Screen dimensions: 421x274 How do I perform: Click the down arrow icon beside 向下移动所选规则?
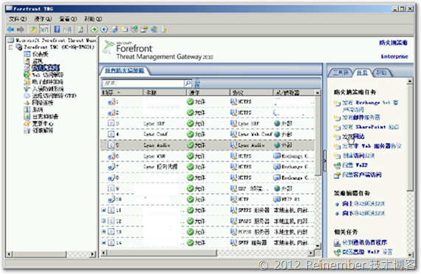338,213
